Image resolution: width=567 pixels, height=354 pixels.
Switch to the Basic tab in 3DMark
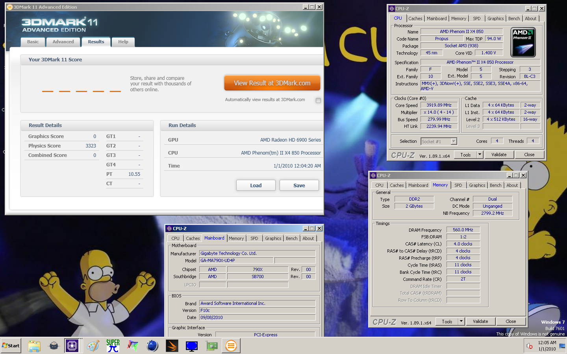pos(33,42)
